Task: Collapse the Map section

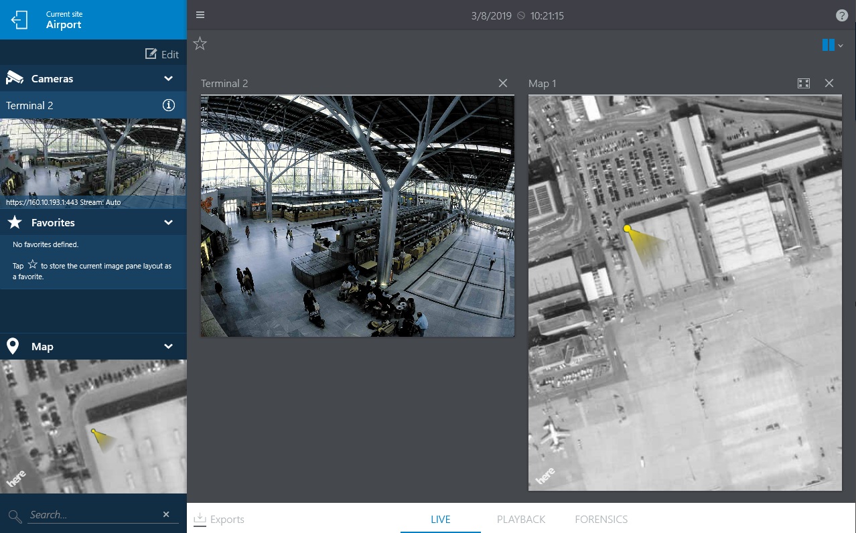Action: 168,346
